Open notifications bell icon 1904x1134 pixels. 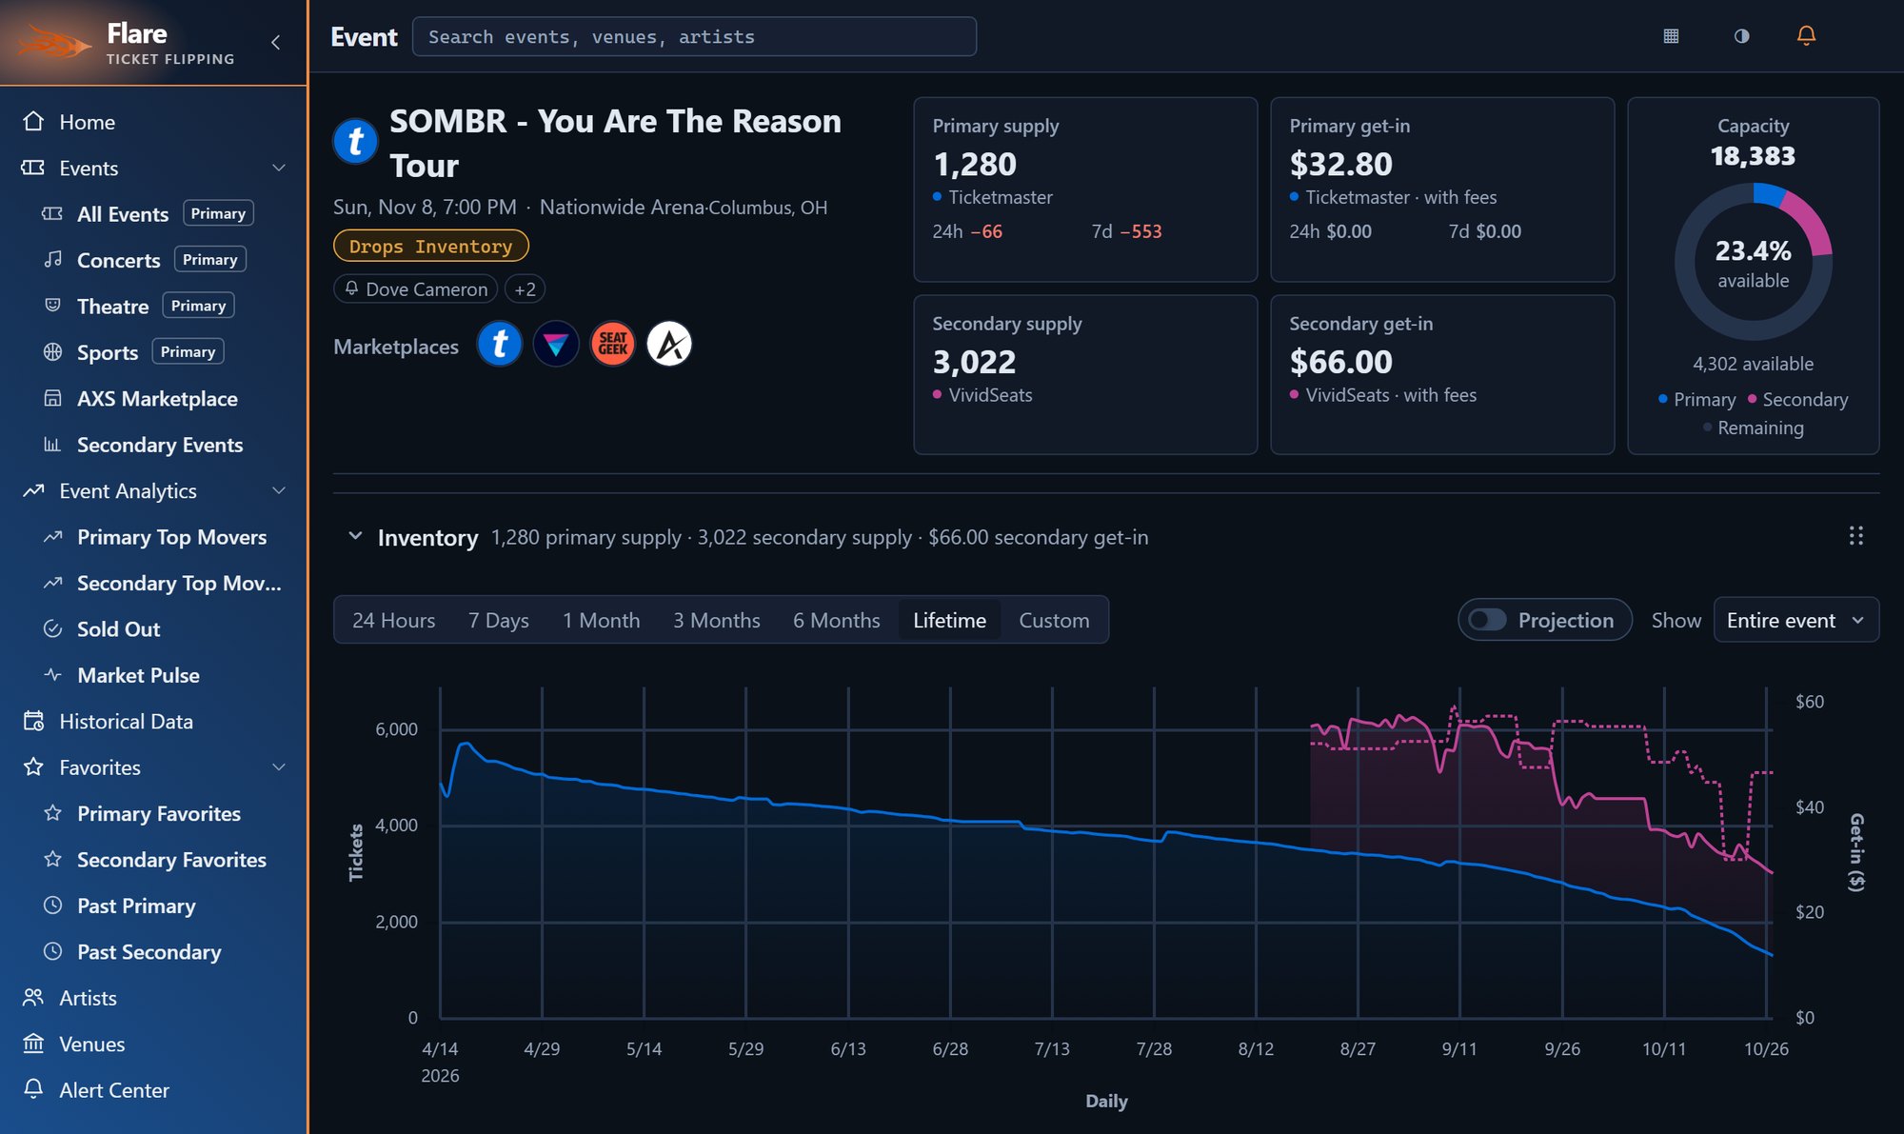(1806, 36)
